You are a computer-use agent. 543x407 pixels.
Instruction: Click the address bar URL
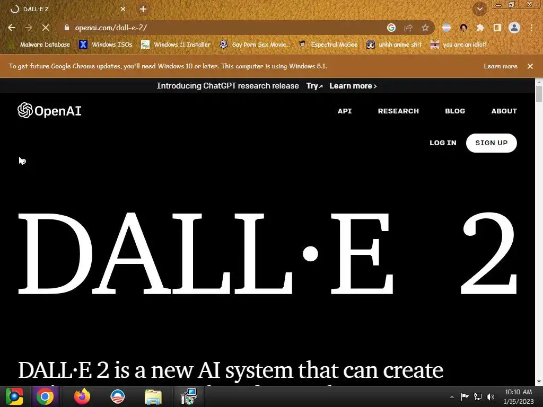pyautogui.click(x=111, y=28)
